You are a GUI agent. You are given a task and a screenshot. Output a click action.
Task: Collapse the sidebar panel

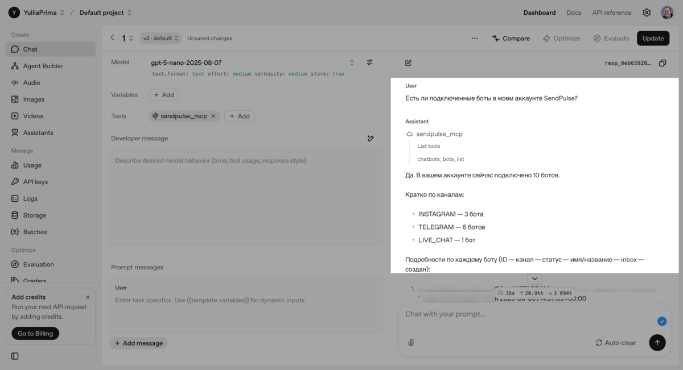pyautogui.click(x=15, y=356)
